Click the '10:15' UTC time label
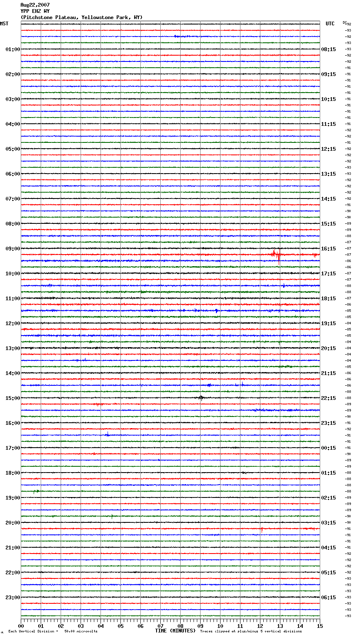 [328, 99]
